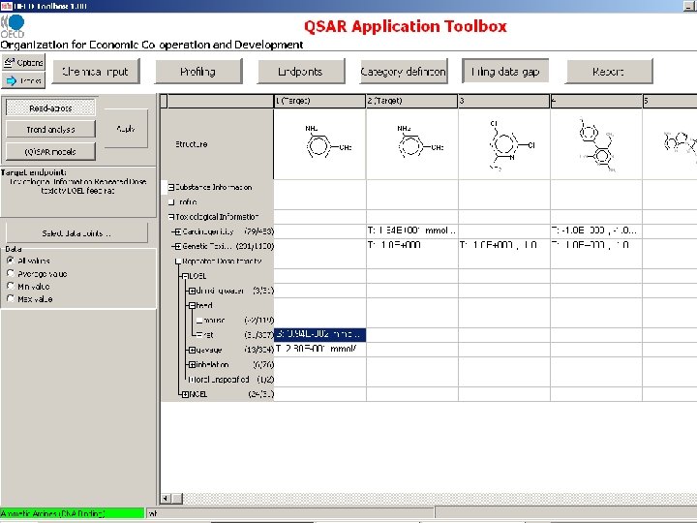Click the OECD logo icon
The height and width of the screenshot is (523, 697).
point(13,26)
